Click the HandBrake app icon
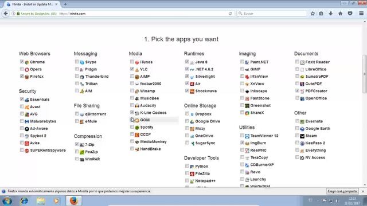 point(137,149)
